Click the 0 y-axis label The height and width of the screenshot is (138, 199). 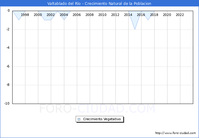click(9, 11)
